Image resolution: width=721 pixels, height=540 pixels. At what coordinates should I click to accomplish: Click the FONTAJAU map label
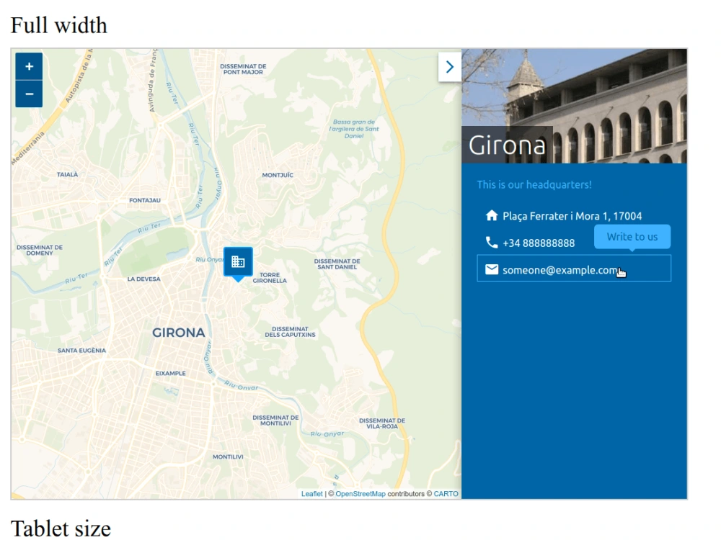tap(145, 200)
